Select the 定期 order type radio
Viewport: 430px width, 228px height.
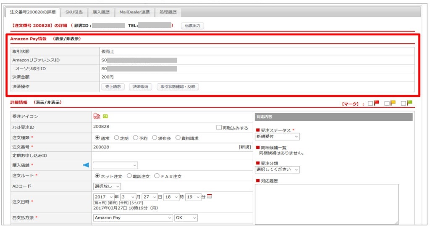point(117,138)
